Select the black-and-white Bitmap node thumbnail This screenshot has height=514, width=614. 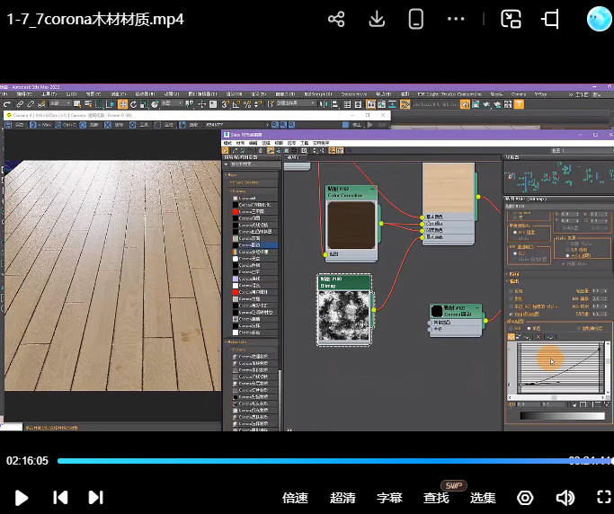[x=344, y=316]
